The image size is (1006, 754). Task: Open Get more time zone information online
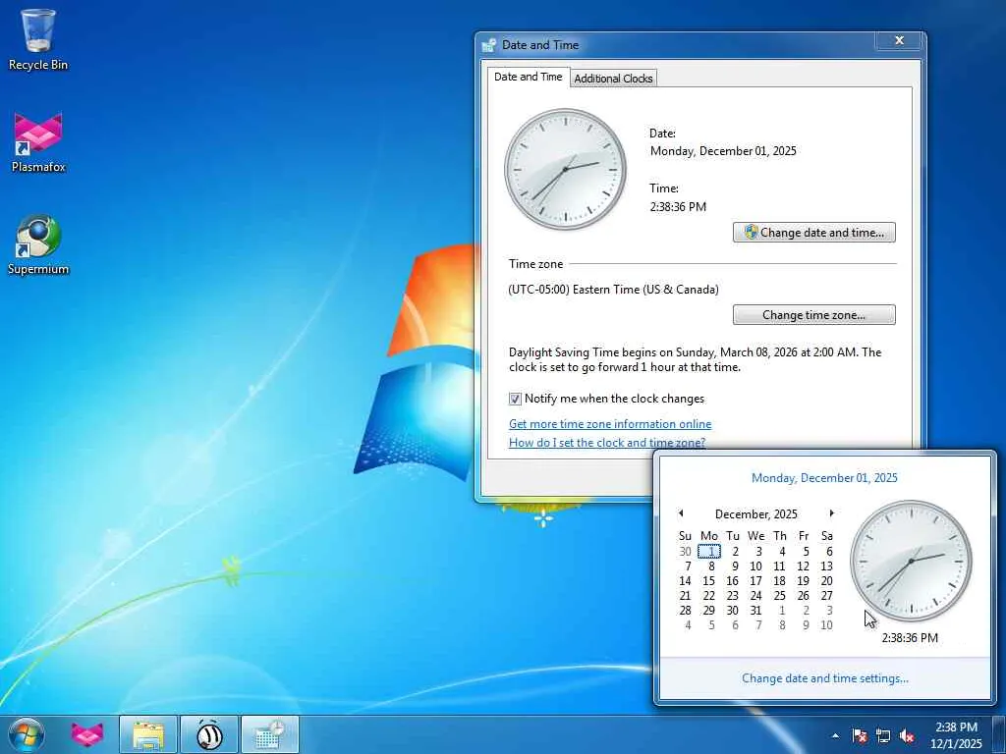(610, 424)
